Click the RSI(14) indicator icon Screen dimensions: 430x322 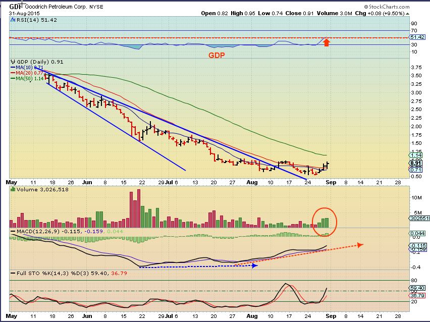pos(12,20)
